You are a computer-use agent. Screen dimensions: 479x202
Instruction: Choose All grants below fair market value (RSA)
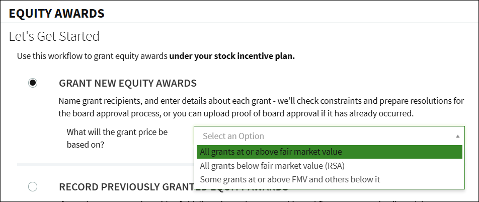329,166
